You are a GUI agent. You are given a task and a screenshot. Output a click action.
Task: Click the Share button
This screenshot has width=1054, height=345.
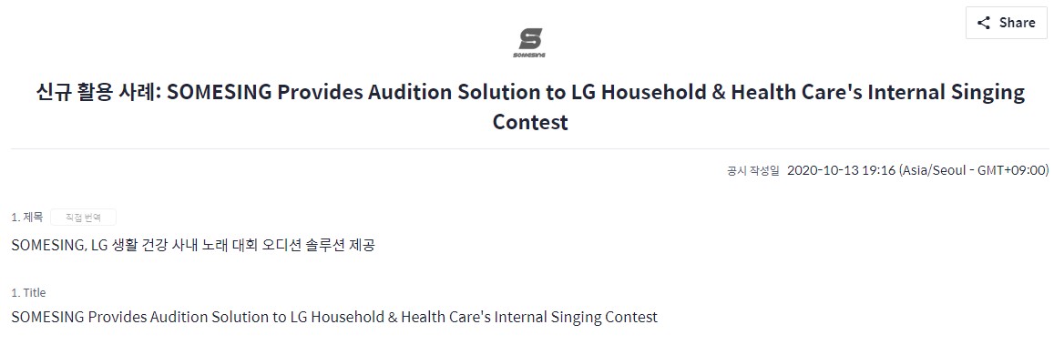(1007, 23)
